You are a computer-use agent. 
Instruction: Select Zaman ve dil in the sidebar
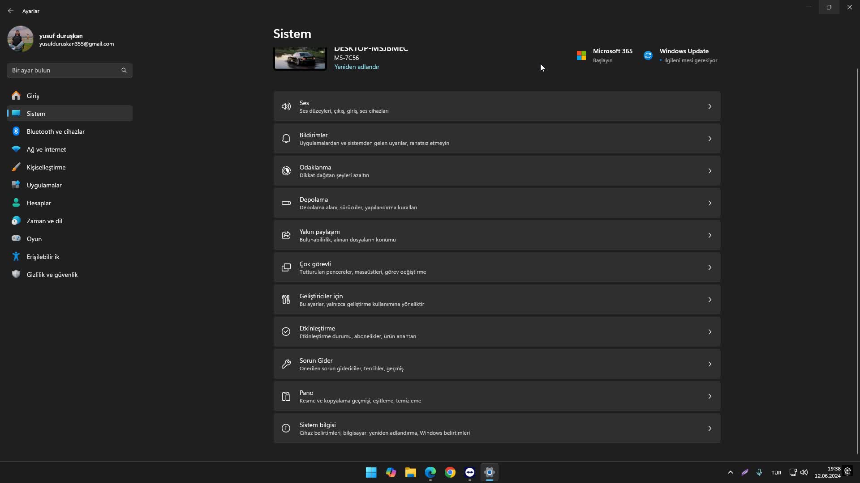click(x=44, y=220)
